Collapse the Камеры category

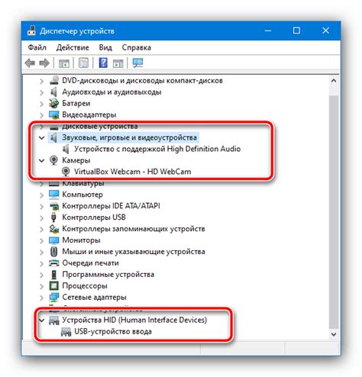click(41, 160)
